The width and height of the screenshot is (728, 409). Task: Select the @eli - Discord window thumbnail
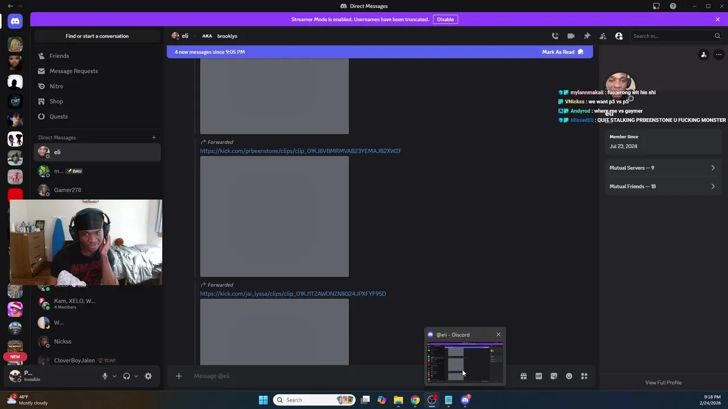[465, 363]
